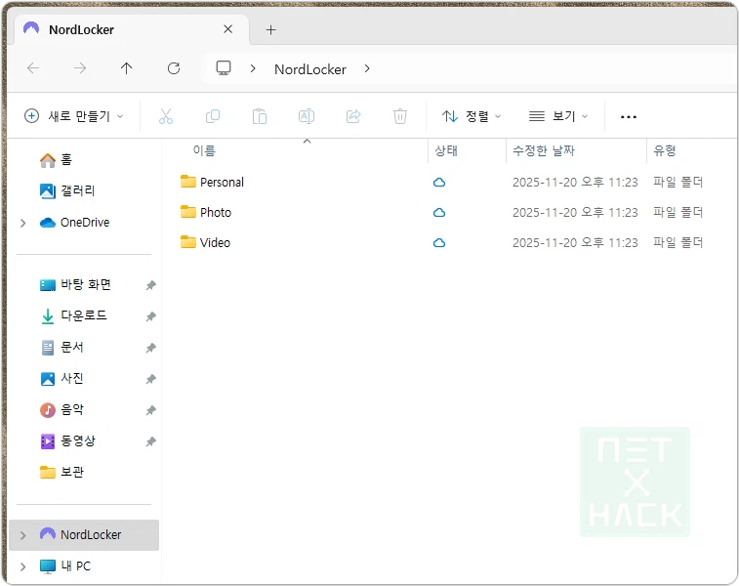Image resolution: width=739 pixels, height=586 pixels.
Task: Click the Cut scissors icon in toolbar
Action: 166,116
